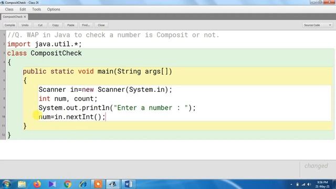Click the Close toolbar button

click(101, 25)
